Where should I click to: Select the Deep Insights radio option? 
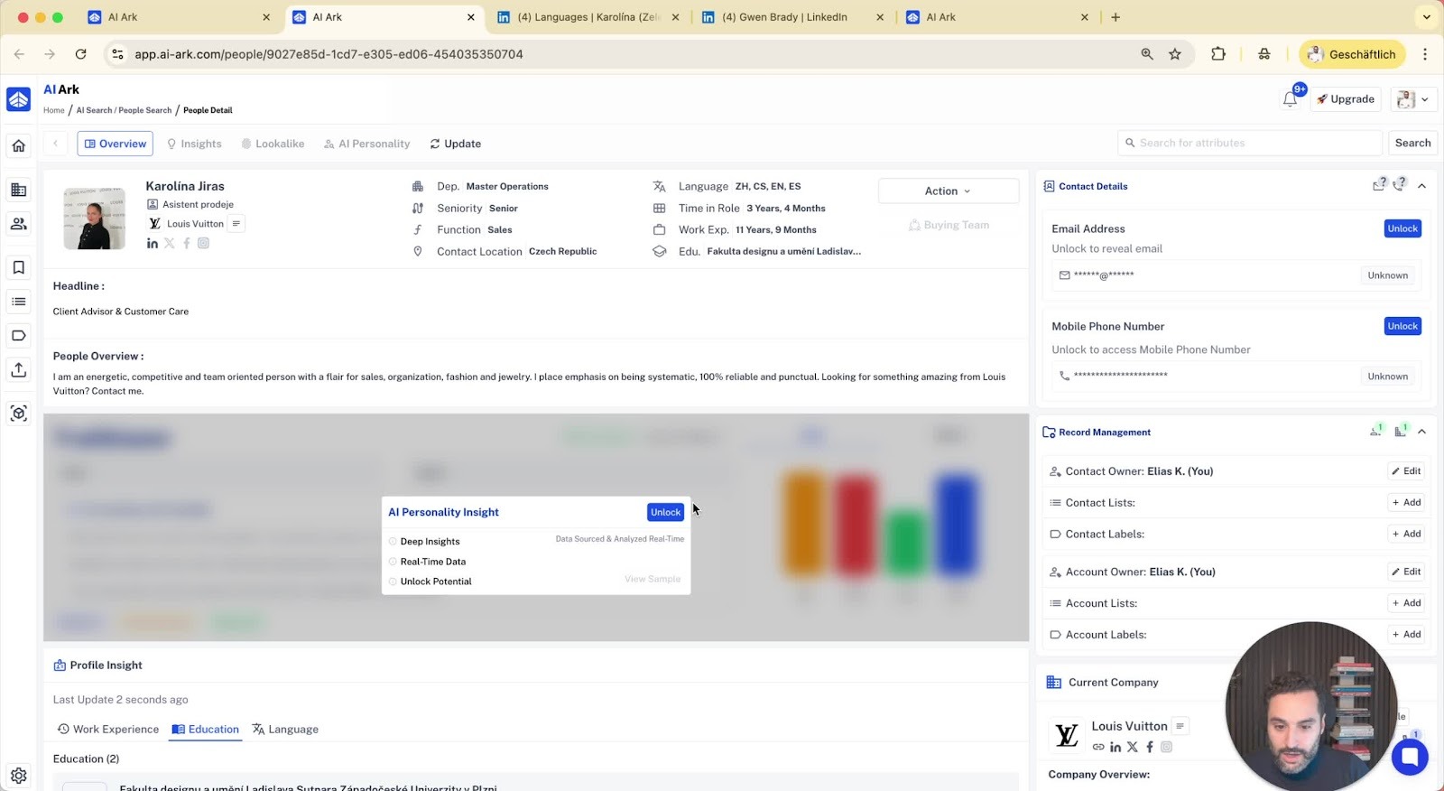tap(393, 542)
